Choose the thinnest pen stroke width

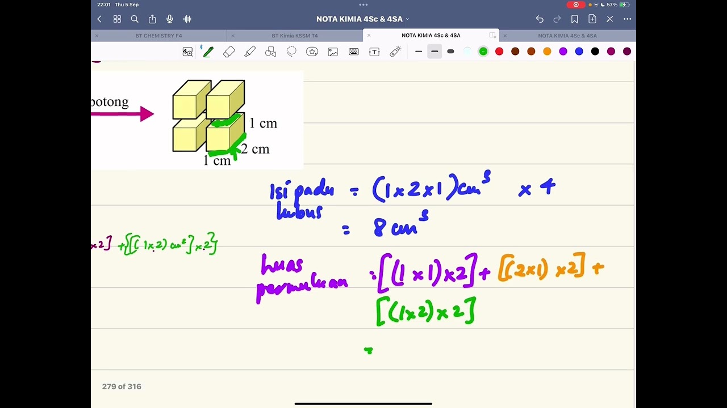[x=419, y=52]
